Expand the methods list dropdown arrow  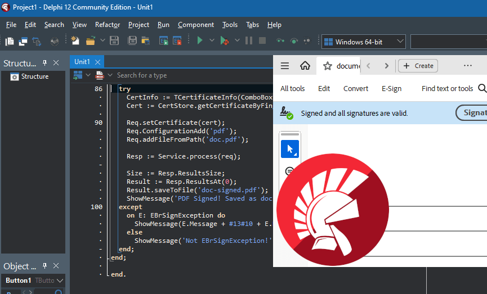[x=110, y=75]
